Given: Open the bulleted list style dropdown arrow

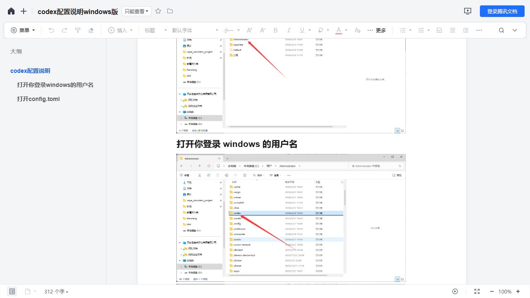Looking at the screenshot, I should [410, 30].
